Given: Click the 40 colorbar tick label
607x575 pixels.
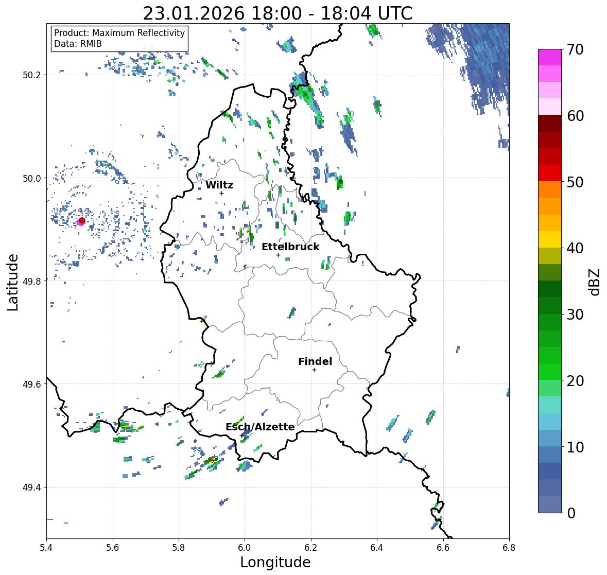Looking at the screenshot, I should pos(575,248).
